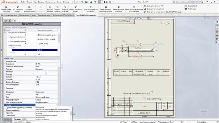Click the method dropdown list scrollbar
The width and height of the screenshot is (219, 123).
click(71, 113)
